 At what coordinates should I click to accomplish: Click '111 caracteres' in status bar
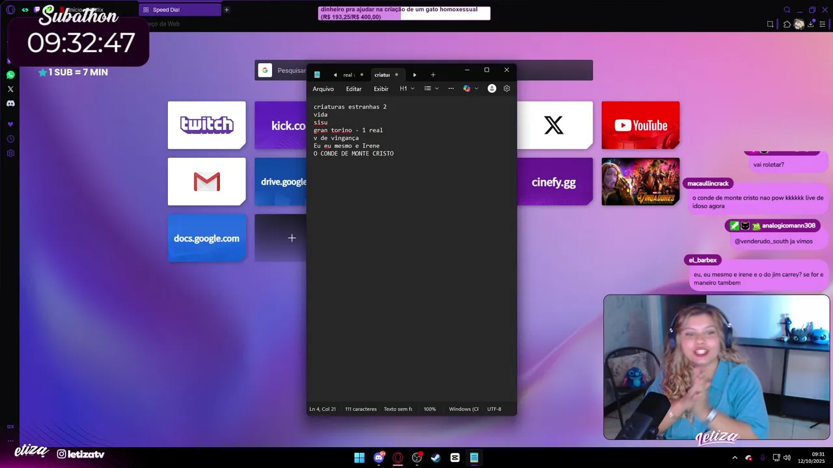tap(361, 409)
